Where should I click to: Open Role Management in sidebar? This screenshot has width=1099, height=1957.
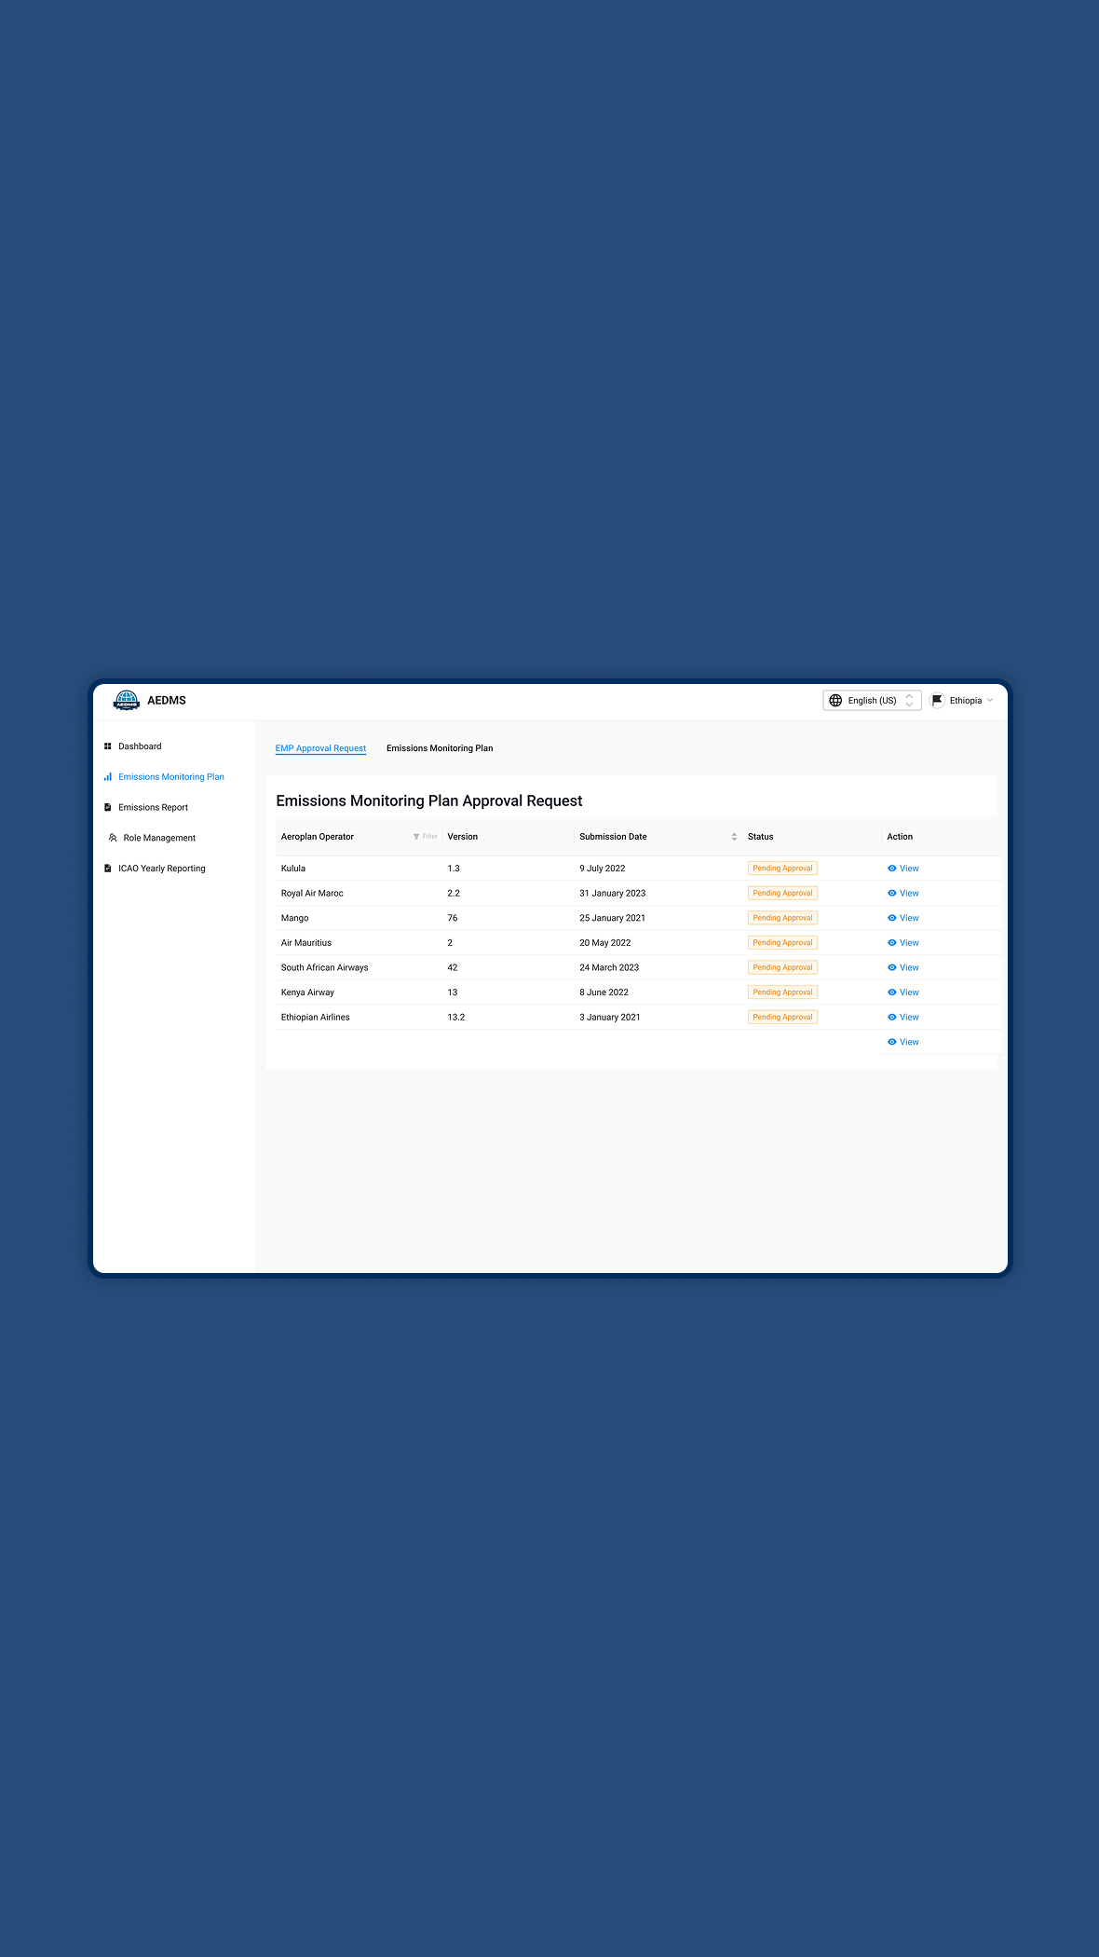click(x=159, y=838)
